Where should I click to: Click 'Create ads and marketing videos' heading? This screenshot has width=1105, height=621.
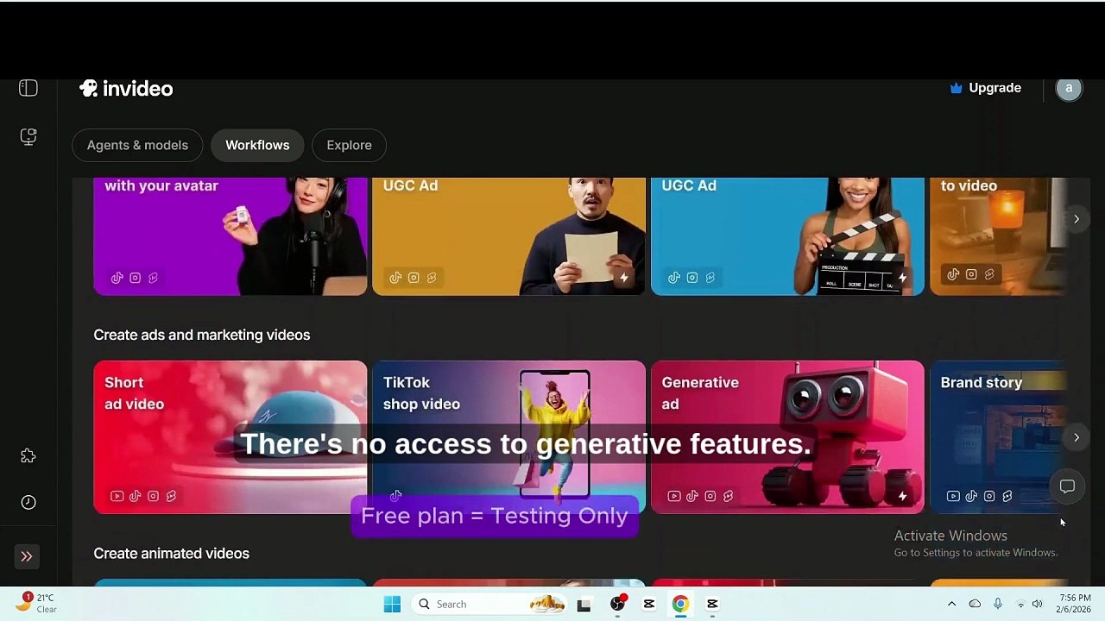tap(202, 335)
